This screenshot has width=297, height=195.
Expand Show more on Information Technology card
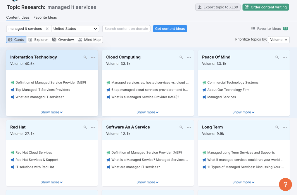(x=51, y=112)
